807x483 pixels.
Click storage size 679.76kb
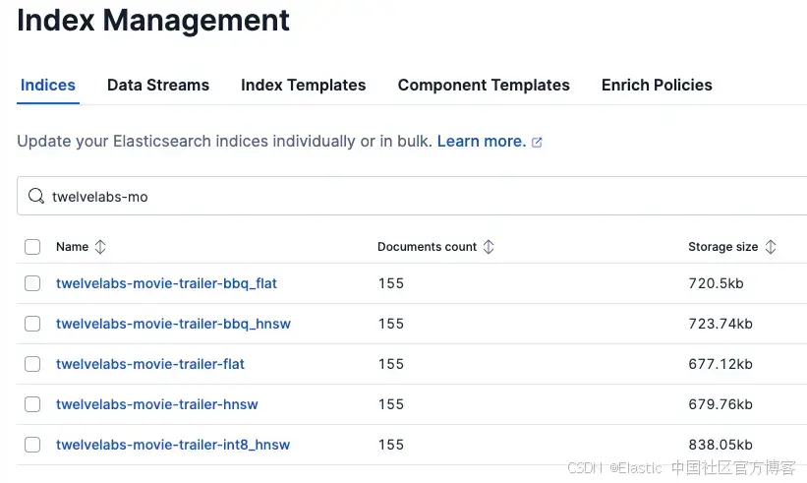click(721, 404)
